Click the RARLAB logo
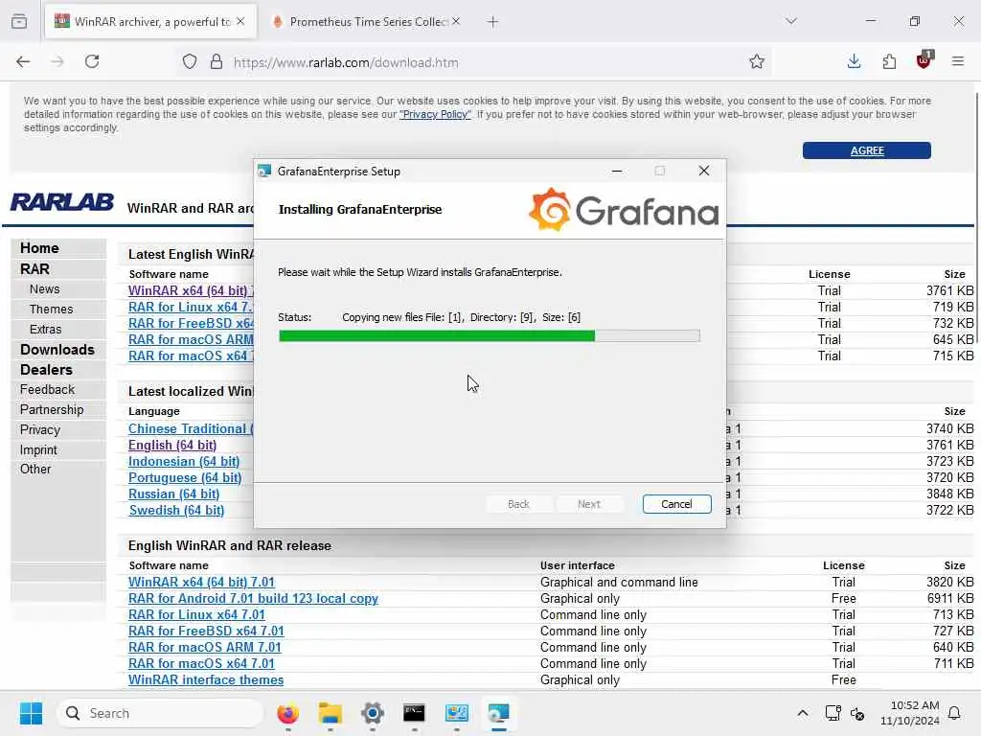This screenshot has height=736, width=981. pos(62,202)
